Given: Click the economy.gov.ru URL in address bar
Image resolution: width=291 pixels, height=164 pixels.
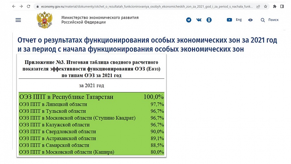Looking at the screenshot, I should [x=147, y=6].
